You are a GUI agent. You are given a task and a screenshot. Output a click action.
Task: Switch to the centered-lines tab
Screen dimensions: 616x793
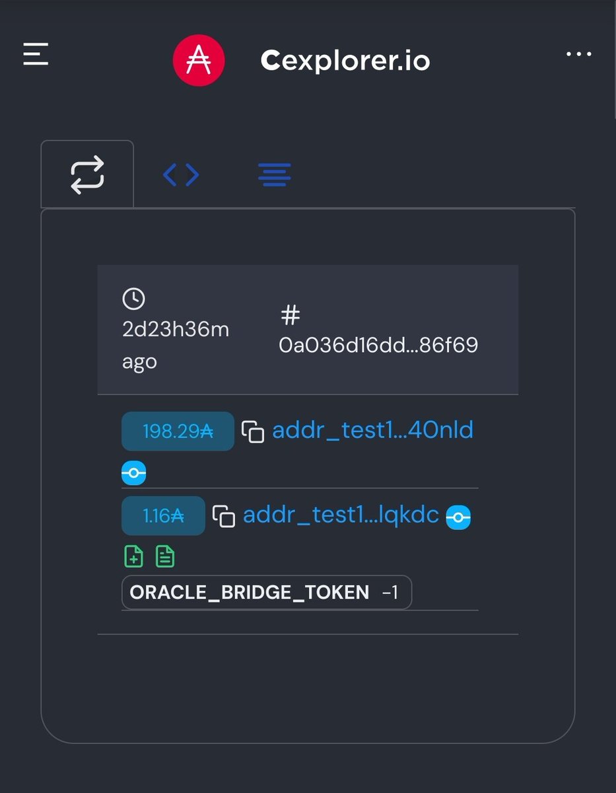tap(274, 175)
